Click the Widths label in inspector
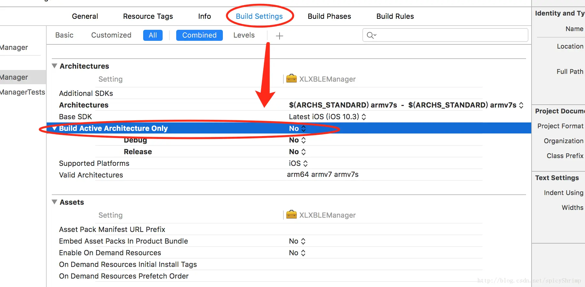Screen dimensions: 585x287 click(x=573, y=208)
